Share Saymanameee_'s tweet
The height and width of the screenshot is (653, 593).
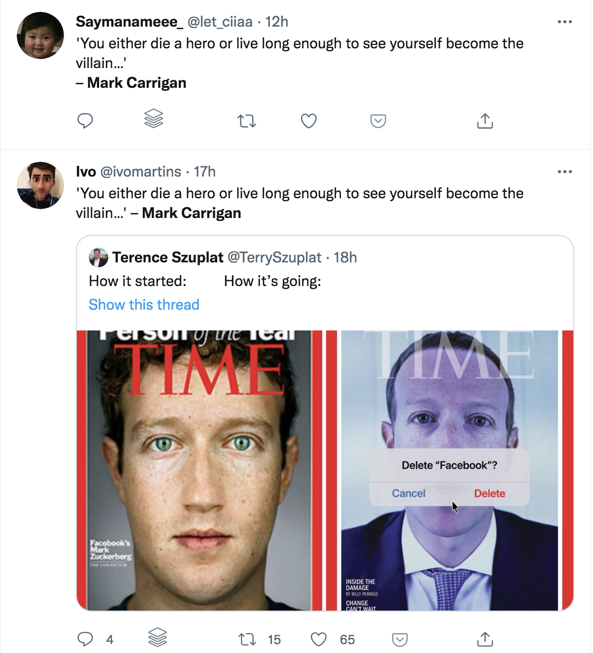[x=485, y=121]
